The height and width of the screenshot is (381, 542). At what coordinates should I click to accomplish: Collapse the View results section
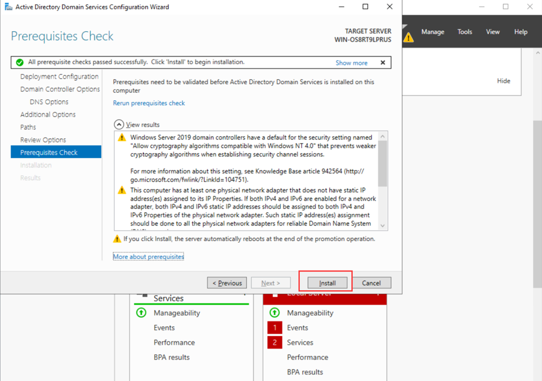118,124
